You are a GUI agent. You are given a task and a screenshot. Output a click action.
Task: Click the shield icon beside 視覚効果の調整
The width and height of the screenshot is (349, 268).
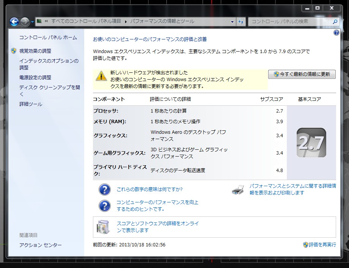[14, 51]
